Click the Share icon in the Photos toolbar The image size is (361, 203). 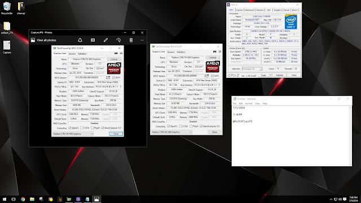point(80,40)
